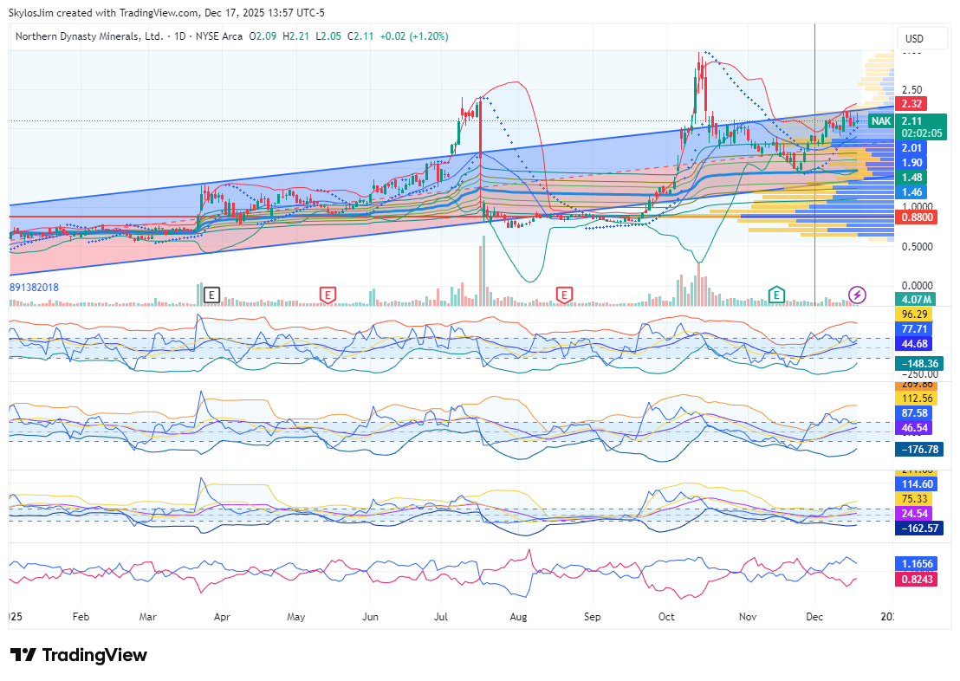Click the Jul label on time axis
Image resolution: width=960 pixels, height=681 pixels.
(441, 617)
